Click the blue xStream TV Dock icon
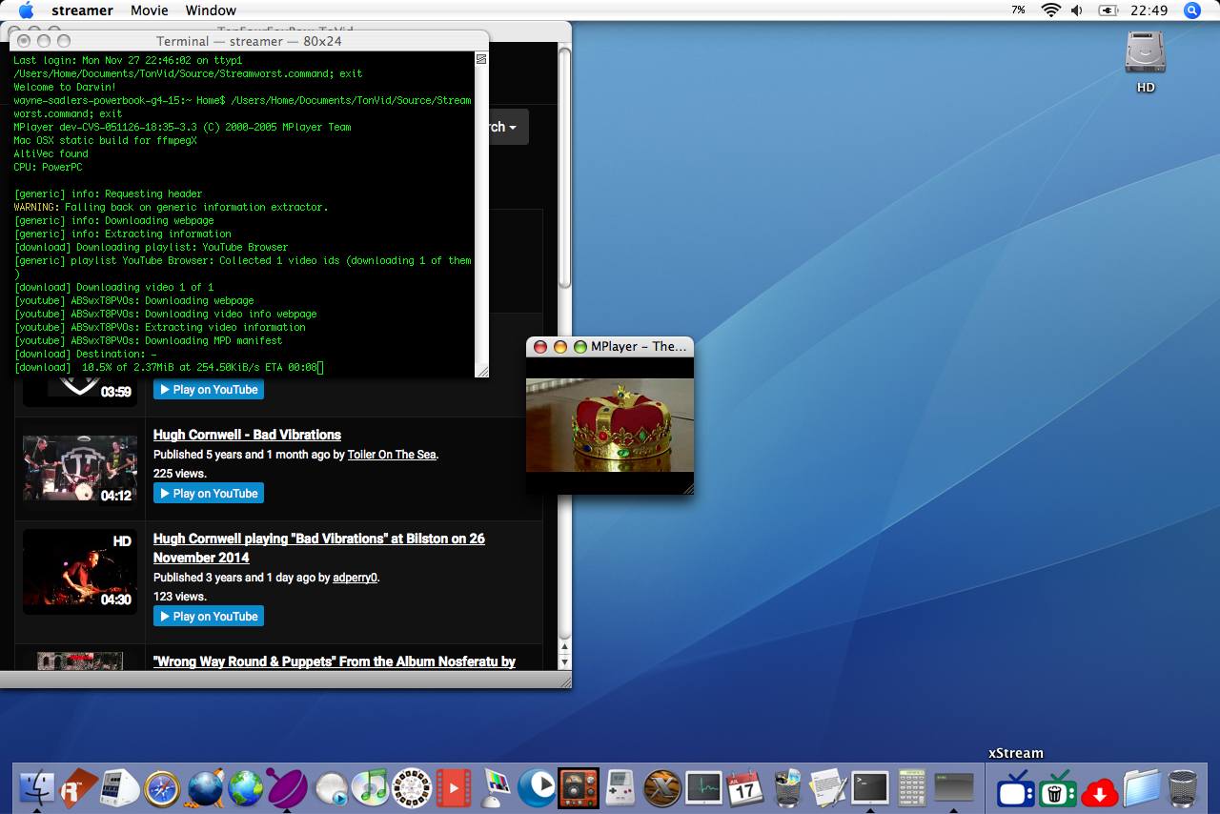Screen dimensions: 1220x814 point(1016,789)
